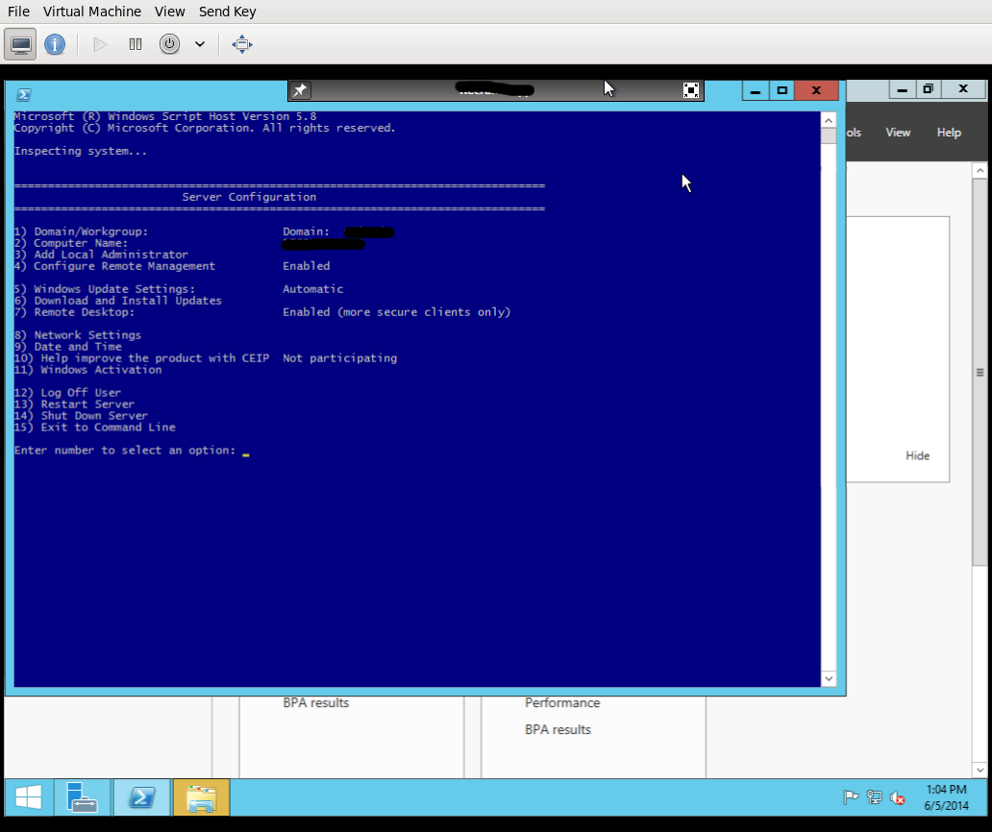Click 'Download and Install Updates' line
The image size is (992, 832).
[117, 301]
